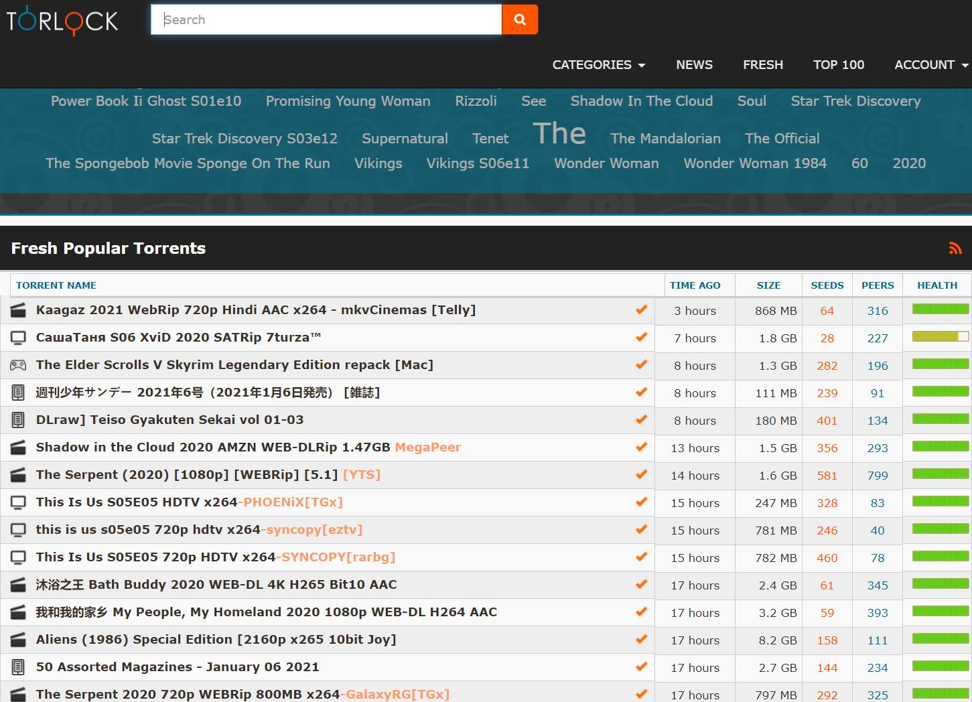Click the game controller icon beside Elder Scrolls V Skyrim
The height and width of the screenshot is (702, 972).
[x=18, y=365]
